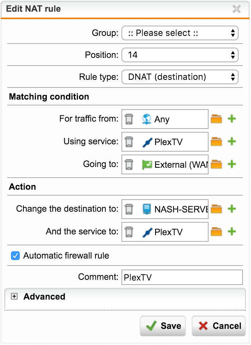Click the Comment field containing PlexTV
This screenshot has width=251, height=345.
pyautogui.click(x=182, y=277)
